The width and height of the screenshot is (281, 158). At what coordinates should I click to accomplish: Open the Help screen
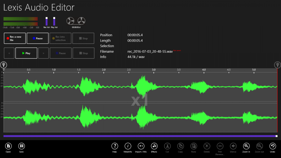click(115, 146)
